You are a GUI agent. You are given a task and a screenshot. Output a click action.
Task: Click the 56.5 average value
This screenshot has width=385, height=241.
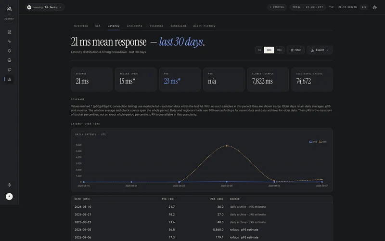(172, 230)
